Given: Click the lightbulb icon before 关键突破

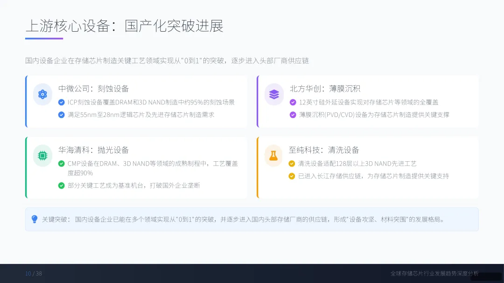Looking at the screenshot, I should pyautogui.click(x=35, y=220).
